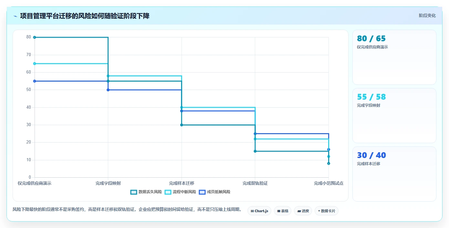449x228 pixels.
Task: Click the 完成小范围试点 x-axis label
Action: [x=329, y=183]
